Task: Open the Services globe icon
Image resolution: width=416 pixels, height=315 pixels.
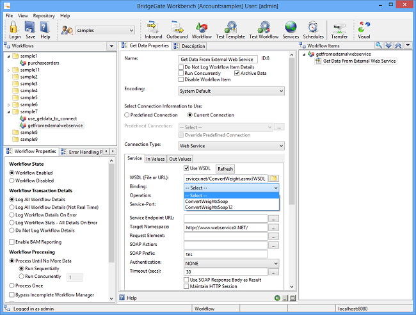Action: [291, 28]
